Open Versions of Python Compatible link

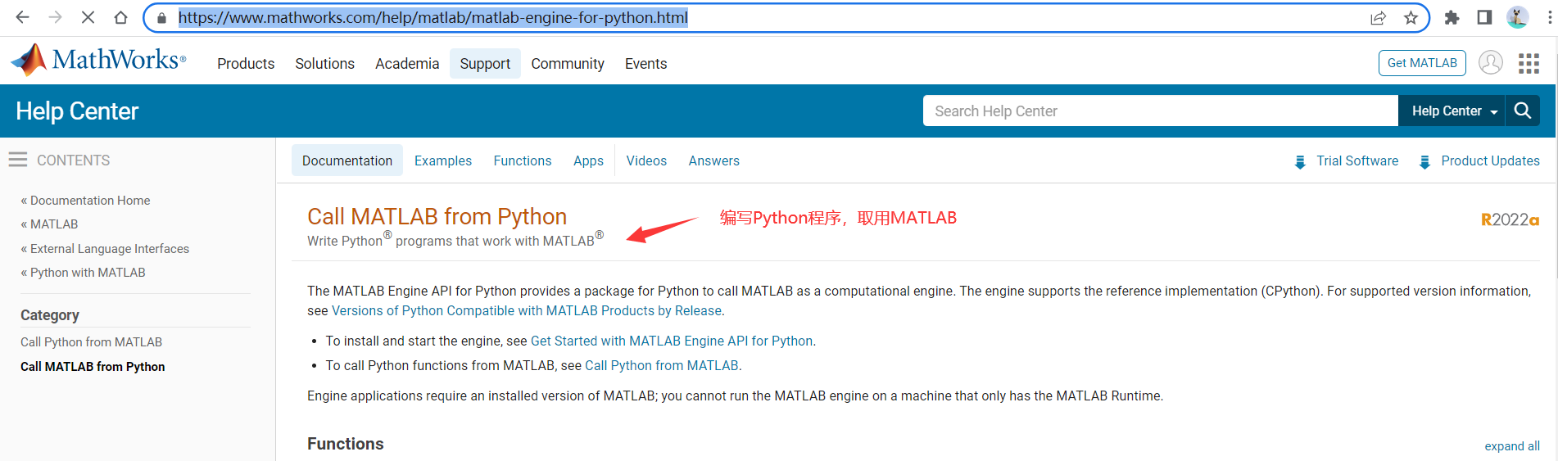click(527, 311)
